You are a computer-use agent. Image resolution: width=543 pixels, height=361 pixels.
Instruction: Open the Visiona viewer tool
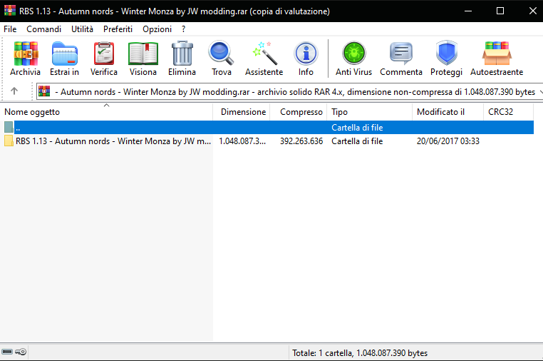pos(143,59)
